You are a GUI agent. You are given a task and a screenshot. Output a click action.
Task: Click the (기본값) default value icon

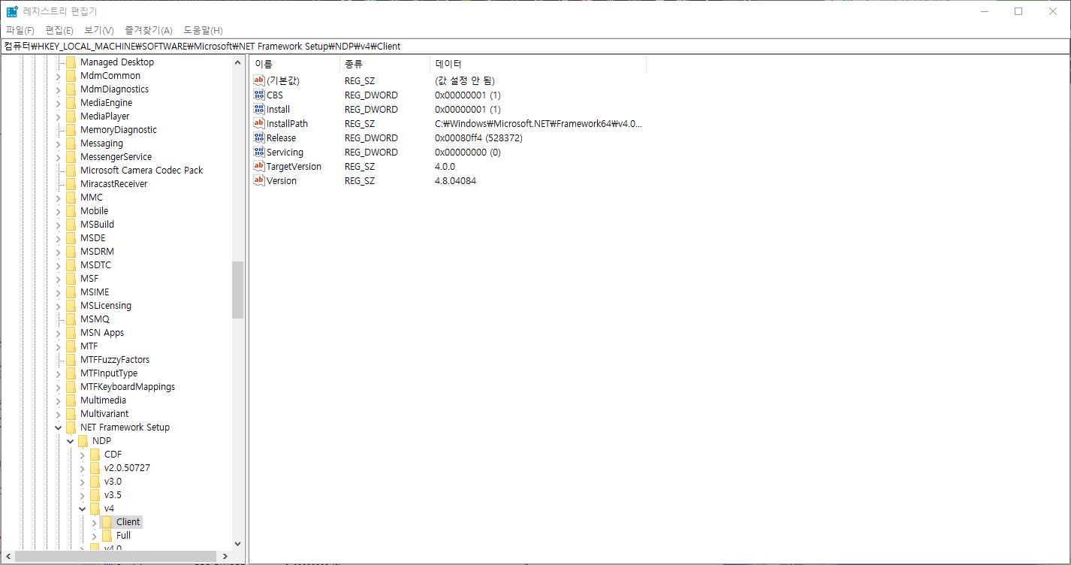[x=259, y=80]
